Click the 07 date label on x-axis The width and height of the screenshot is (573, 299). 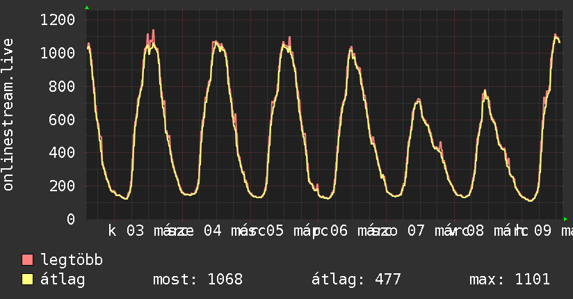click(x=417, y=231)
